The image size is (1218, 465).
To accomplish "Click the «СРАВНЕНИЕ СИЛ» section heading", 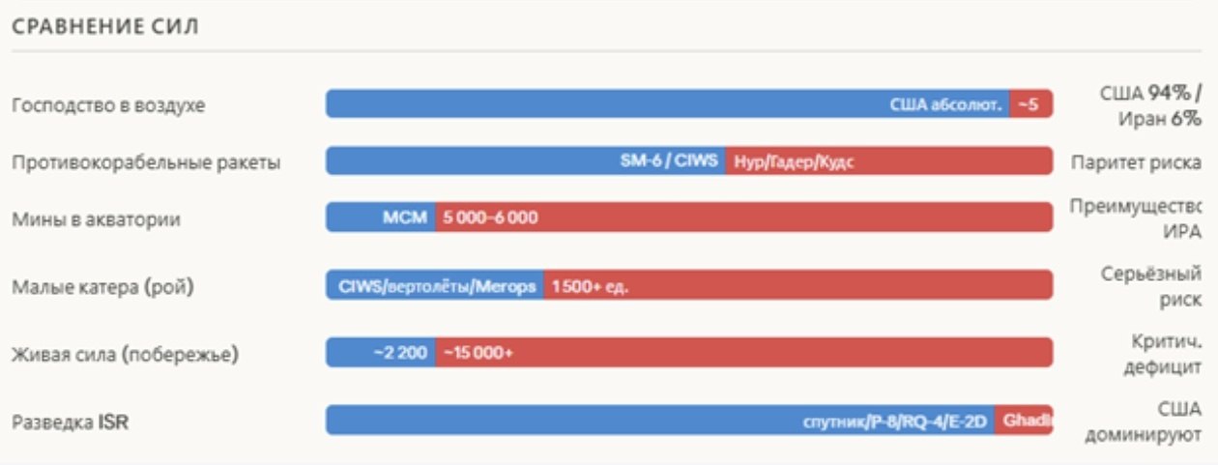I will click(x=105, y=26).
